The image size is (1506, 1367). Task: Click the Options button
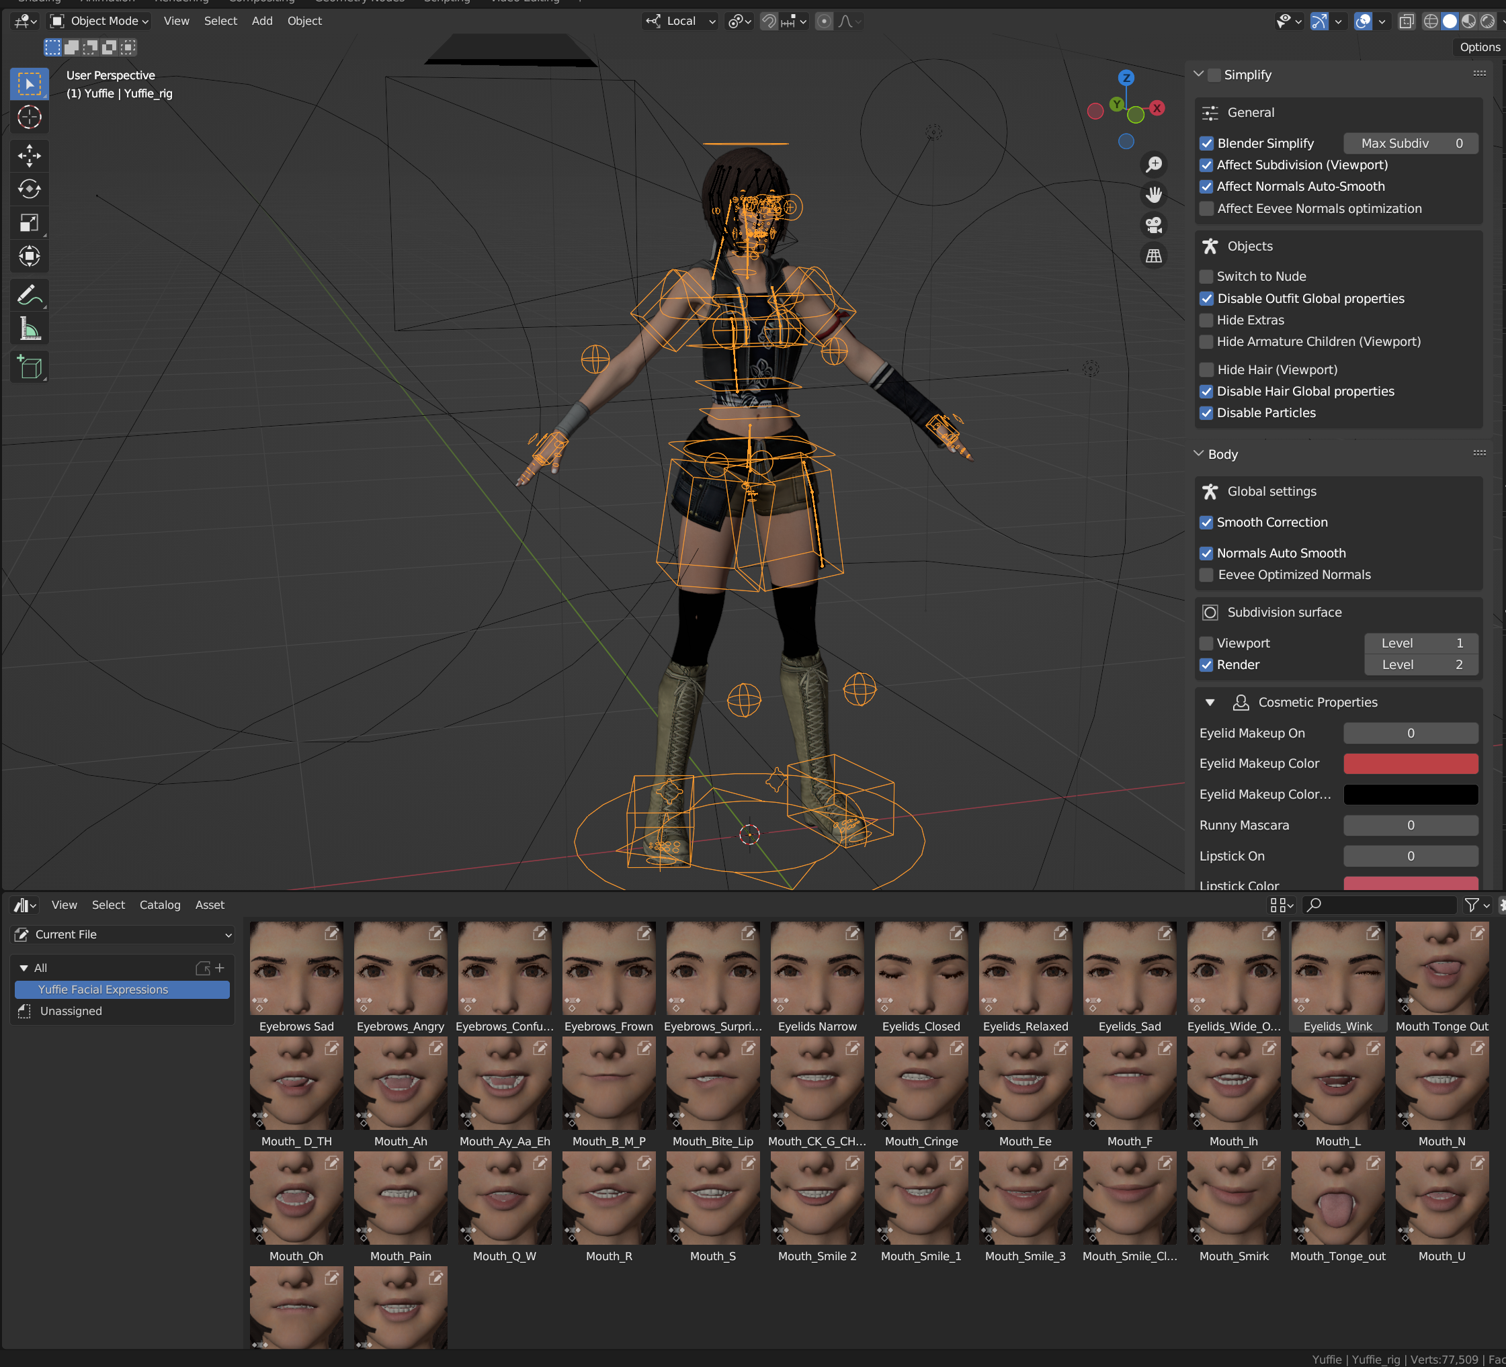click(1479, 47)
